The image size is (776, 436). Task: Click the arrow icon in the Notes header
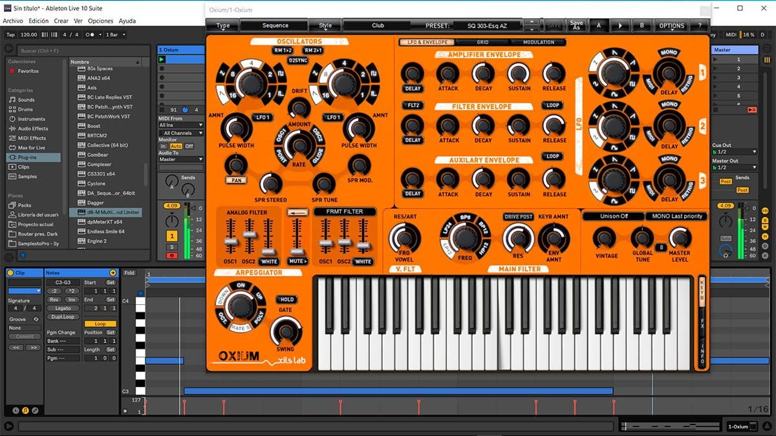[113, 273]
